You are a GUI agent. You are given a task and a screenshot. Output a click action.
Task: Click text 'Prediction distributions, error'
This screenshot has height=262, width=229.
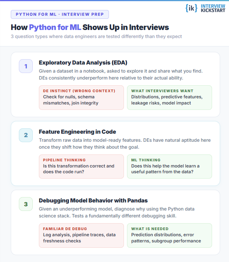click(162, 235)
